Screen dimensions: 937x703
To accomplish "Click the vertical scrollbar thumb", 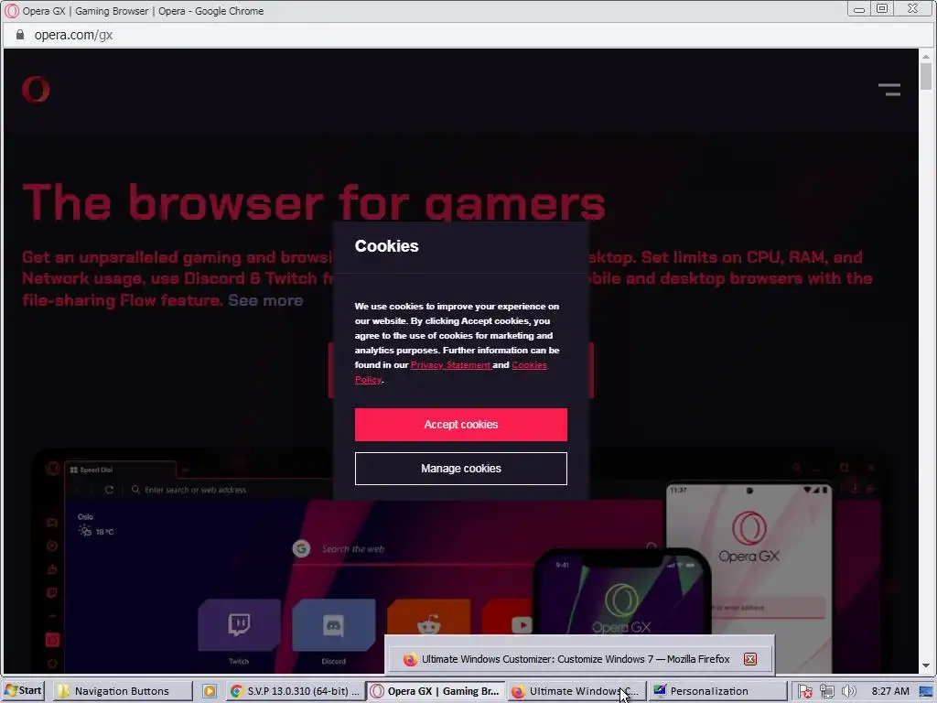I will (x=926, y=77).
